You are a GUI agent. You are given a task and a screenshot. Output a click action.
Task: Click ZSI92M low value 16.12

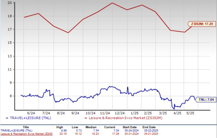(78, 134)
